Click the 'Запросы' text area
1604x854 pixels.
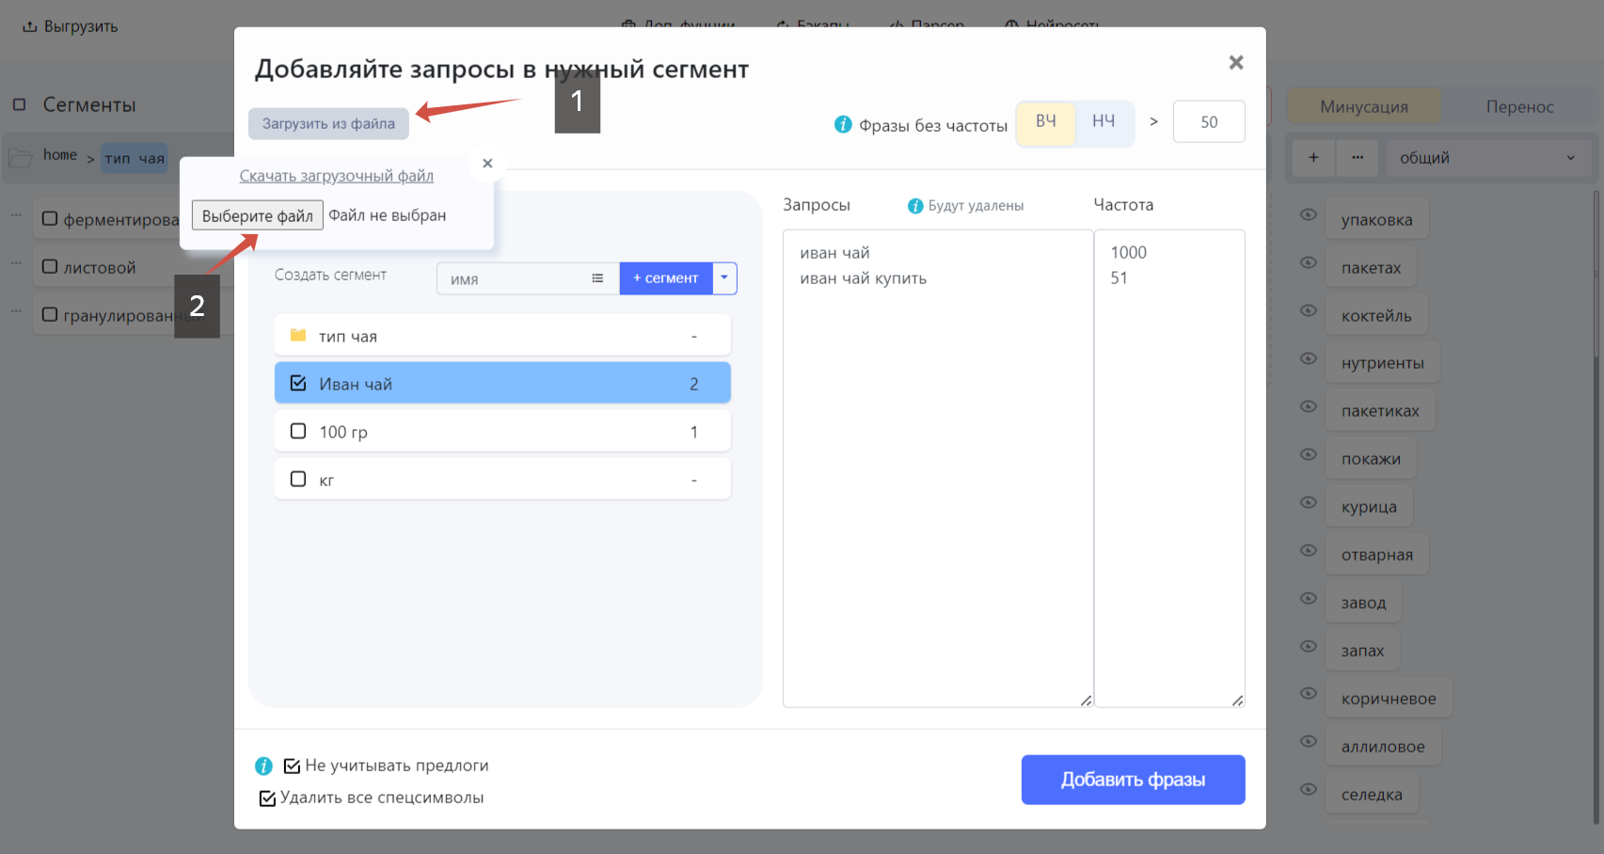pos(938,468)
